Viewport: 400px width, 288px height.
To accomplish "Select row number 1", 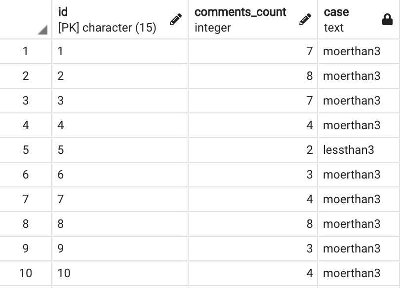I will 26,51.
